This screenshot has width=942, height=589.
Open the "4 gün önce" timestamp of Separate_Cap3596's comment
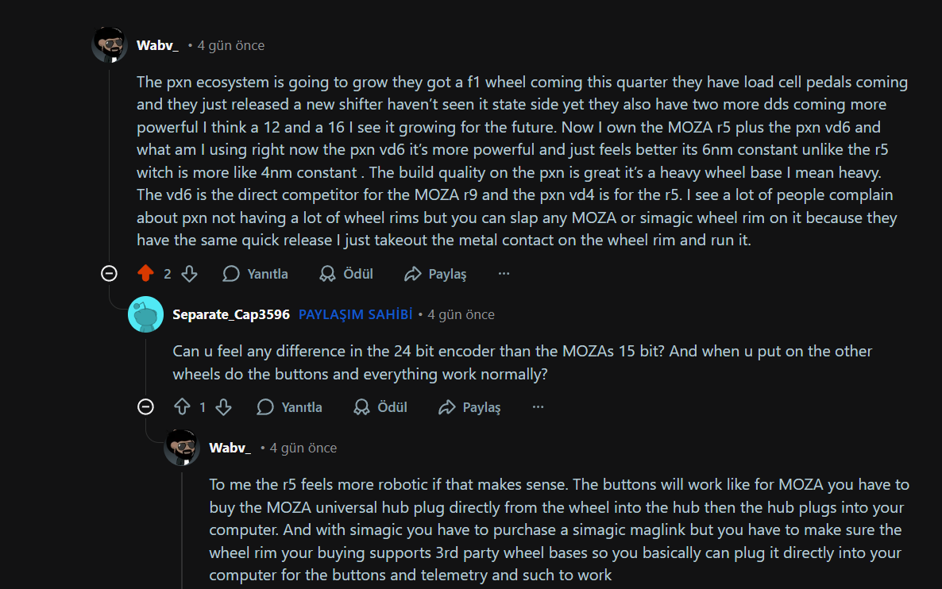click(x=461, y=314)
